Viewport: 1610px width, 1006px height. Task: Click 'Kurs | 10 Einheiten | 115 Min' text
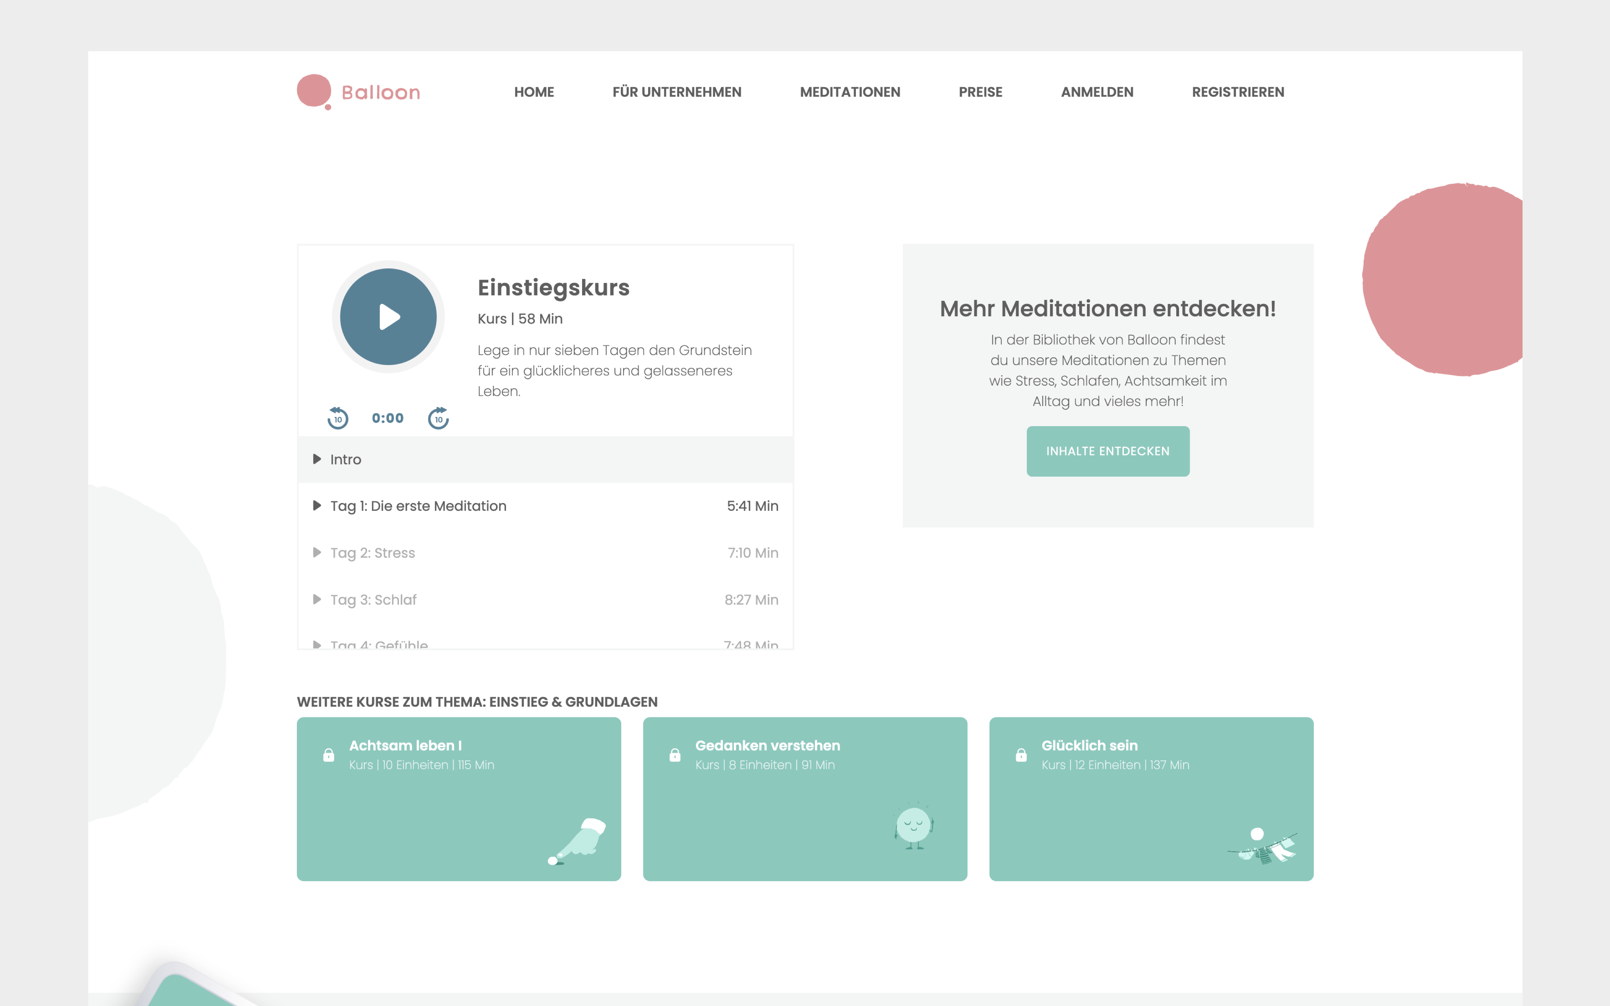point(422,765)
